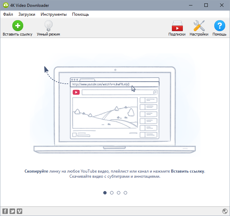The height and width of the screenshot is (216, 230).
Task: Open the Помощь menu in menu bar
Action: (80, 14)
